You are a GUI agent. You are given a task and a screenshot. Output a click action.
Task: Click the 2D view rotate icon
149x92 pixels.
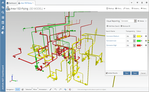65,89
